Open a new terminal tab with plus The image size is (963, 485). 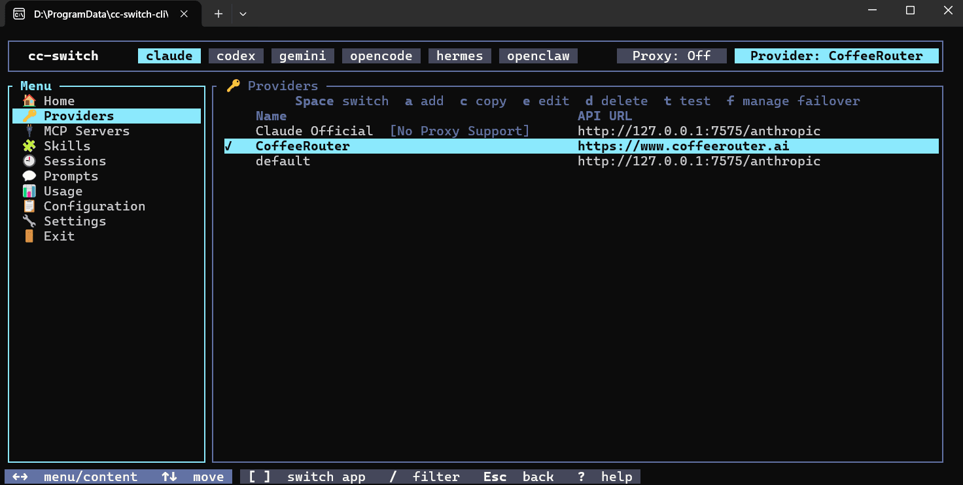219,14
